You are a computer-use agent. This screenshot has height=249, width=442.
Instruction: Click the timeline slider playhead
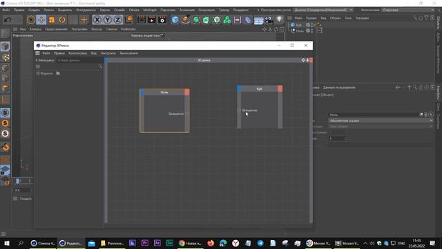coord(17,181)
